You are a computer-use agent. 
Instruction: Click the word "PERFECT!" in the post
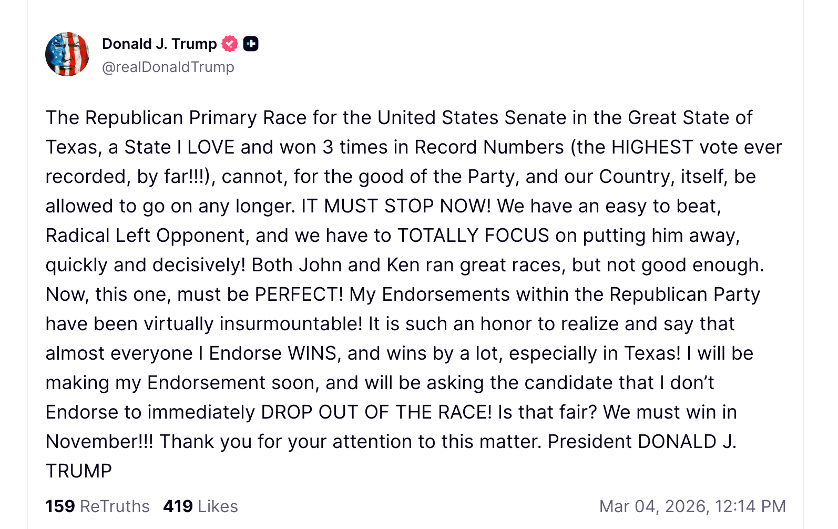[x=299, y=294]
